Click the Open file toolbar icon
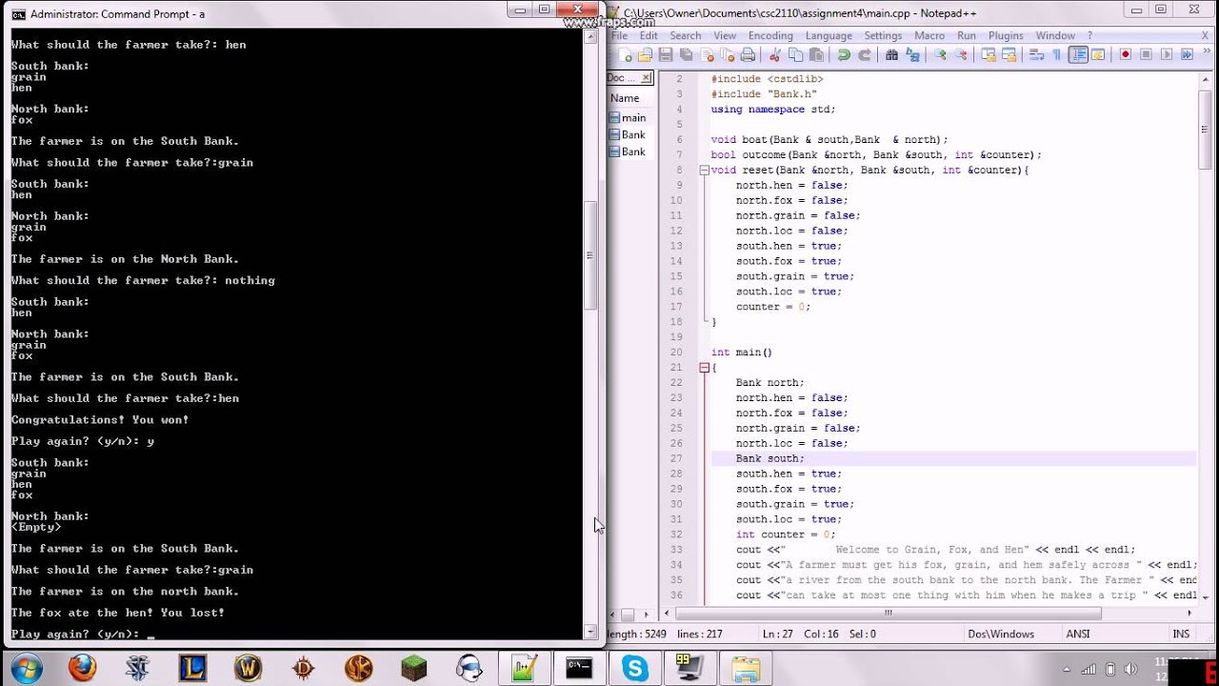Screen dimensions: 1219x686 coord(646,55)
